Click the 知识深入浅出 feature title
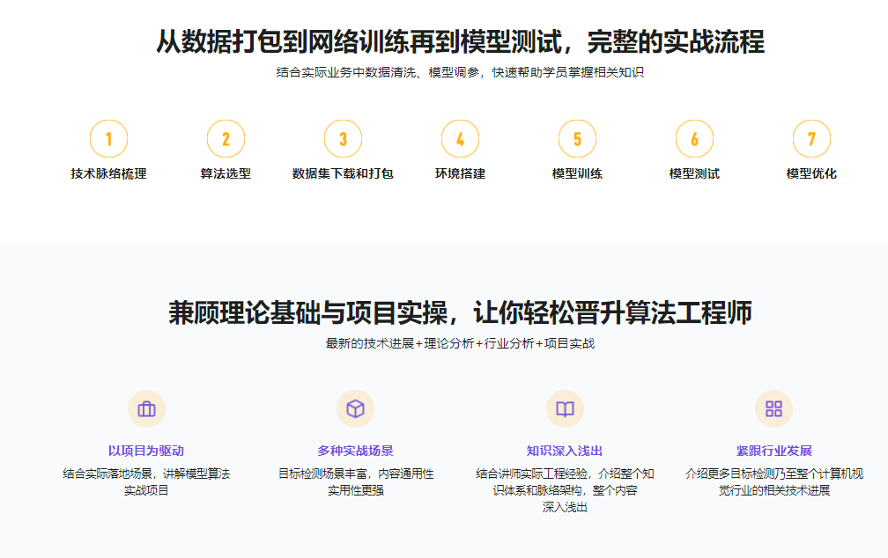 (565, 451)
